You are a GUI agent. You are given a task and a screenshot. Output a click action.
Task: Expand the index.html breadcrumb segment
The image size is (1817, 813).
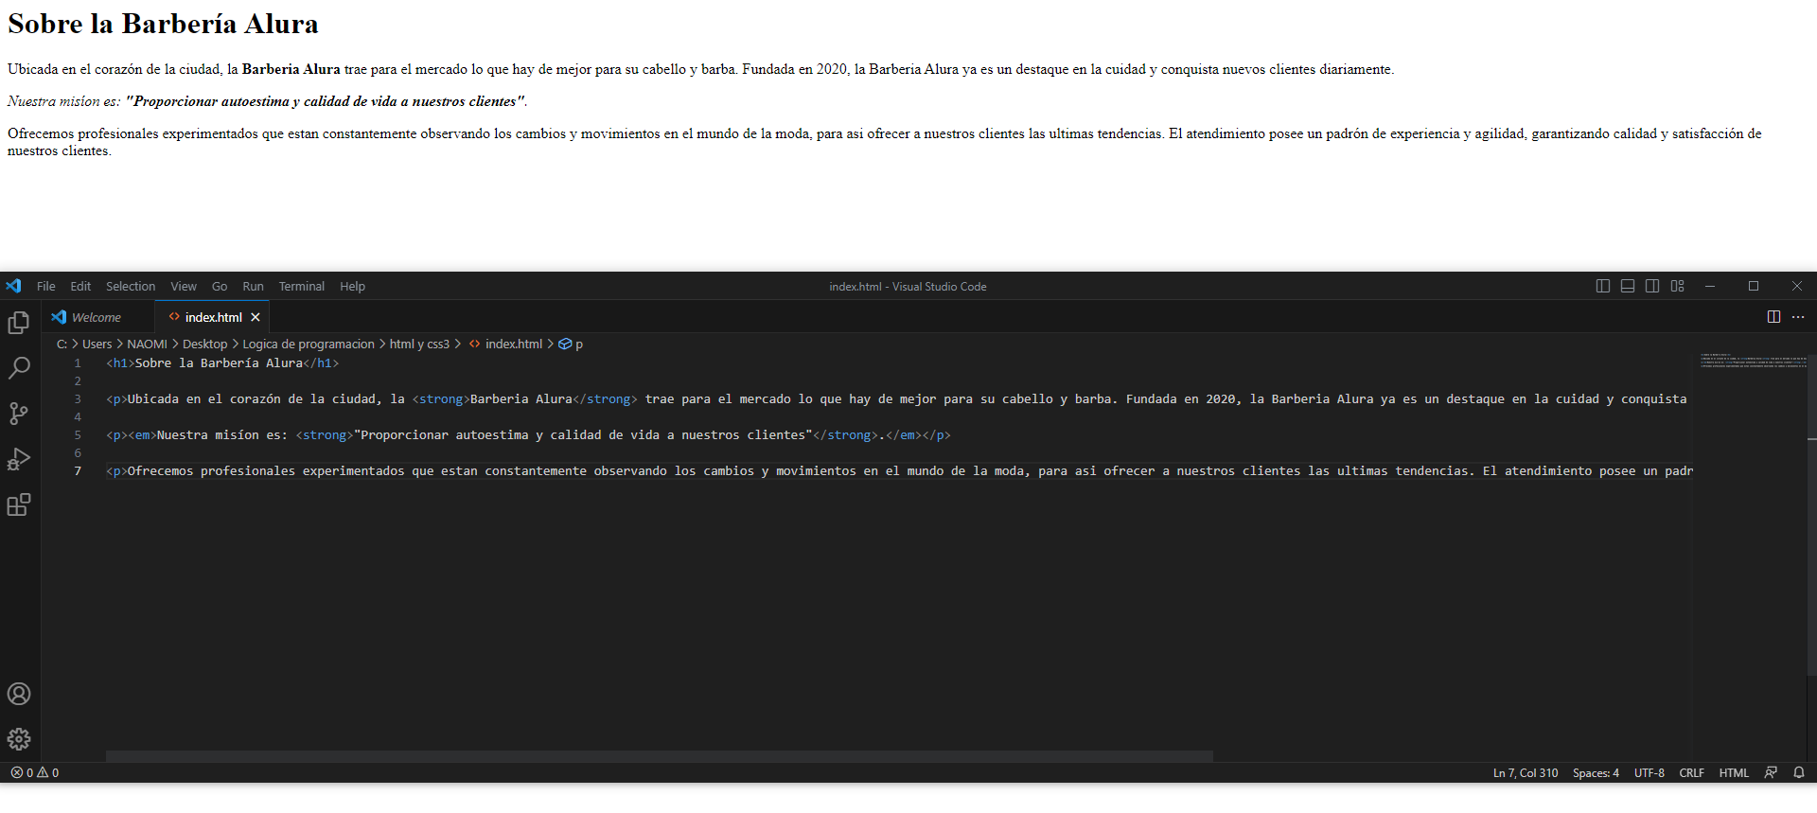(x=506, y=344)
